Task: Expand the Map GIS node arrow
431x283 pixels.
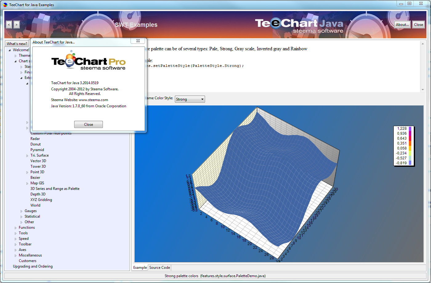Action: (27, 183)
